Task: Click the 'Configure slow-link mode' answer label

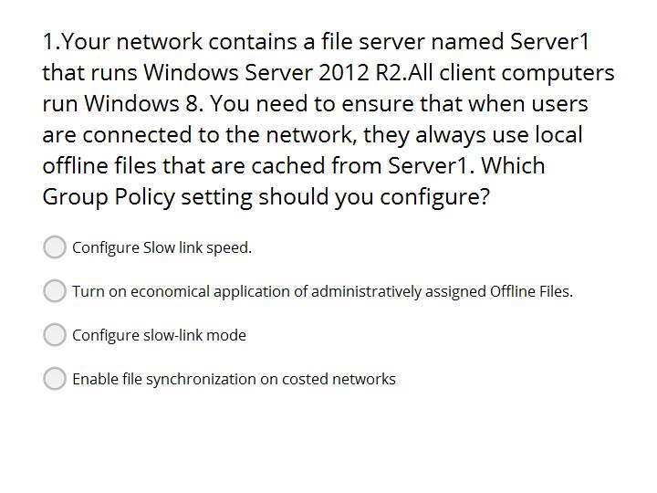Action: (159, 336)
